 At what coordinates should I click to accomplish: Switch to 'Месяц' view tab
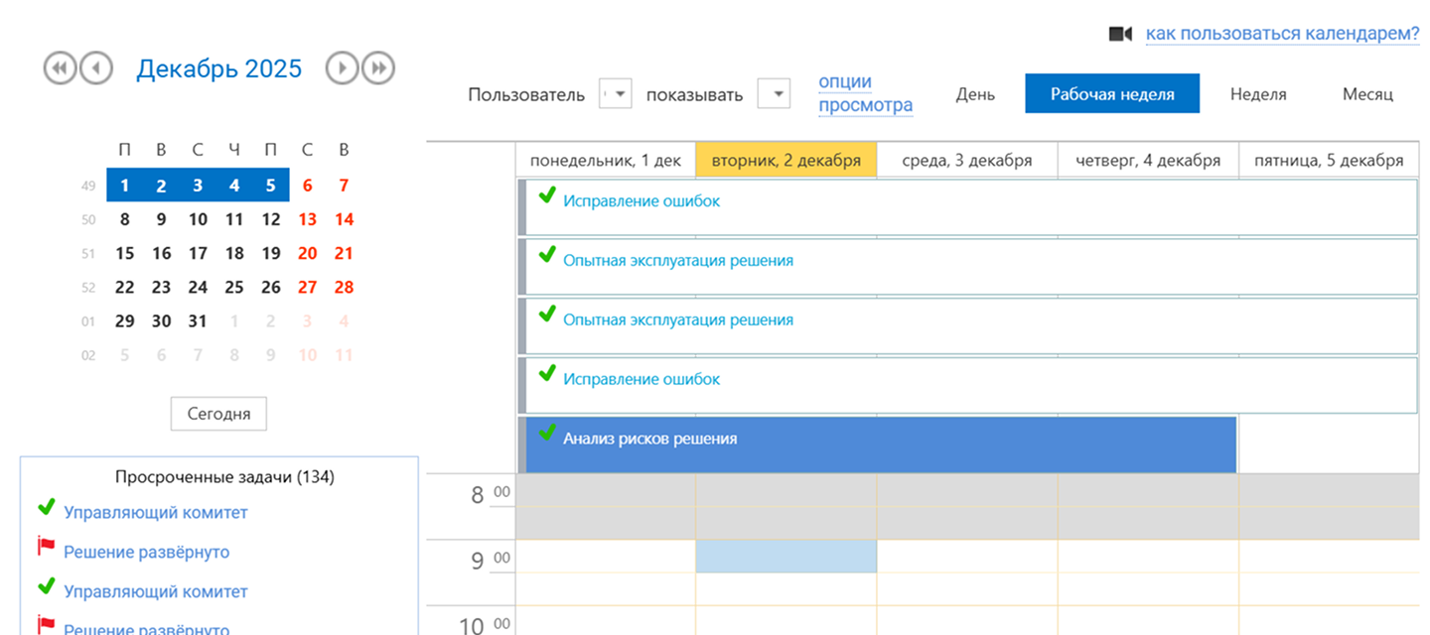click(x=1367, y=94)
